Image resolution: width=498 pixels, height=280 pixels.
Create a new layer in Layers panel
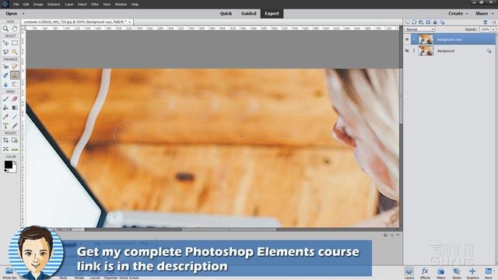407,22
